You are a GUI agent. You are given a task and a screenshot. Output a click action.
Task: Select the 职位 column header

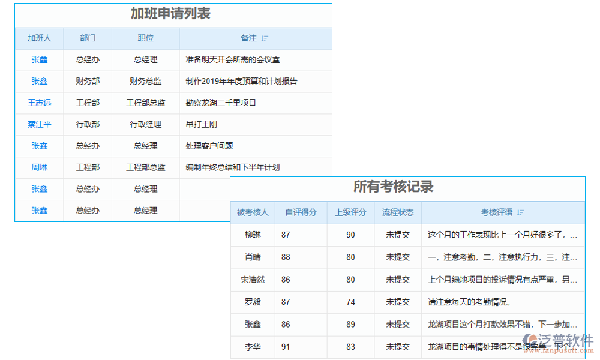[146, 38]
